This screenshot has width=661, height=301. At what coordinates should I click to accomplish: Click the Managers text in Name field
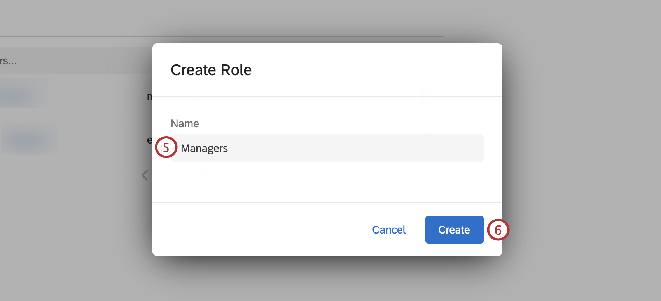(x=204, y=148)
